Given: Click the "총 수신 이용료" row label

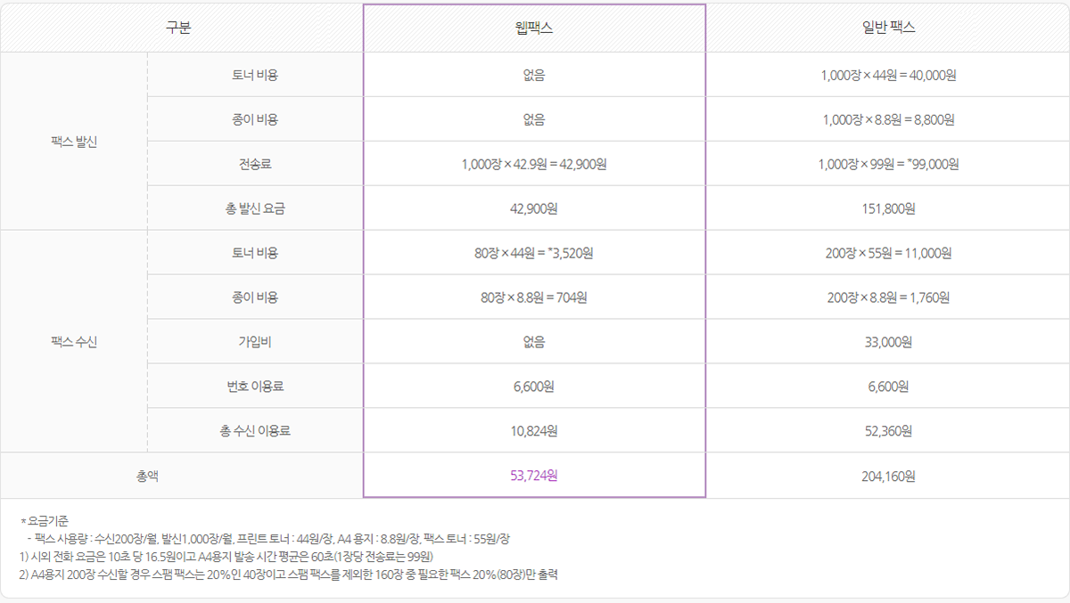Looking at the screenshot, I should tap(255, 431).
